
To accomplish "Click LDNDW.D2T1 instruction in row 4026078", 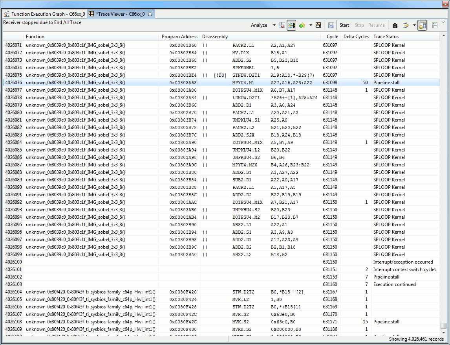I will tap(246, 98).
